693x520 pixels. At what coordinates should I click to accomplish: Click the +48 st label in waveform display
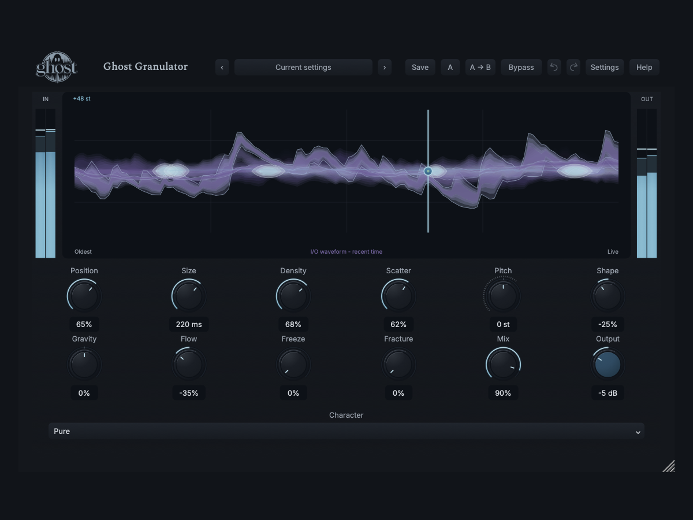81,99
